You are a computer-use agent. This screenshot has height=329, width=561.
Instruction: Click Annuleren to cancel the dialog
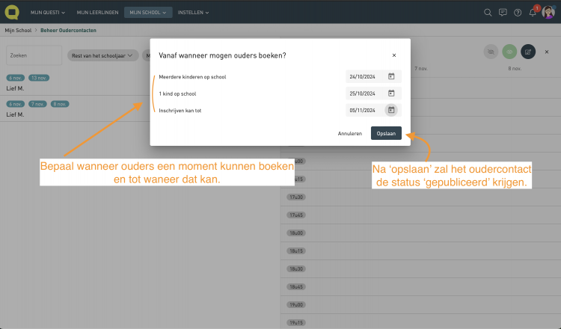coord(350,133)
